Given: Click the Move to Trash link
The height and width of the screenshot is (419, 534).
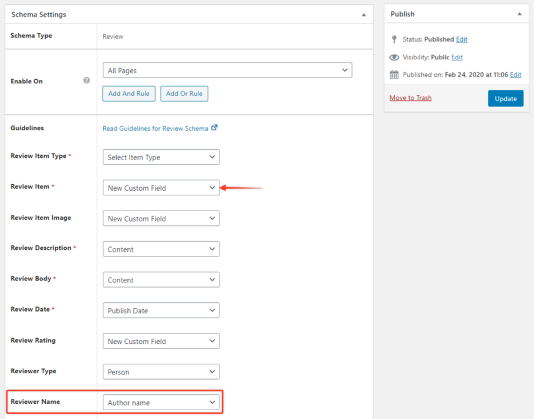Looking at the screenshot, I should (x=410, y=98).
